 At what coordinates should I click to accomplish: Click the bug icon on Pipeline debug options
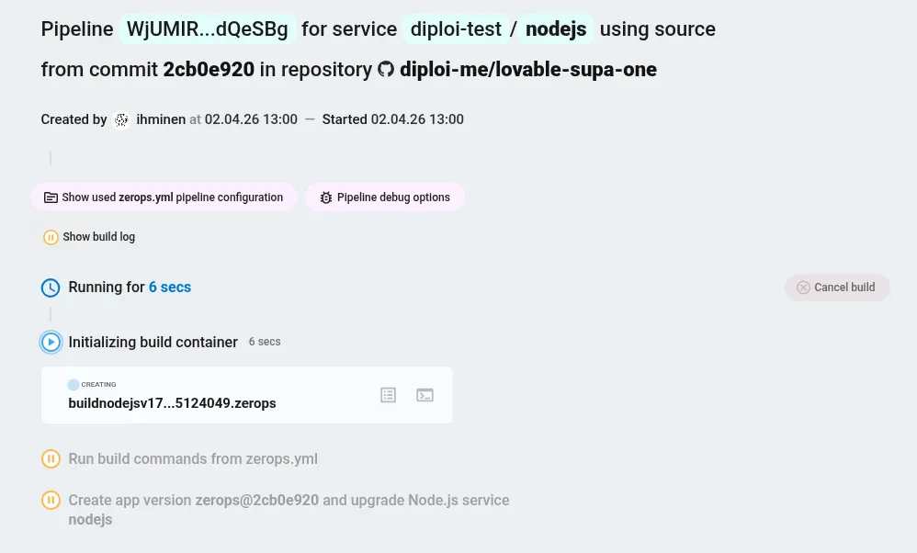point(326,197)
